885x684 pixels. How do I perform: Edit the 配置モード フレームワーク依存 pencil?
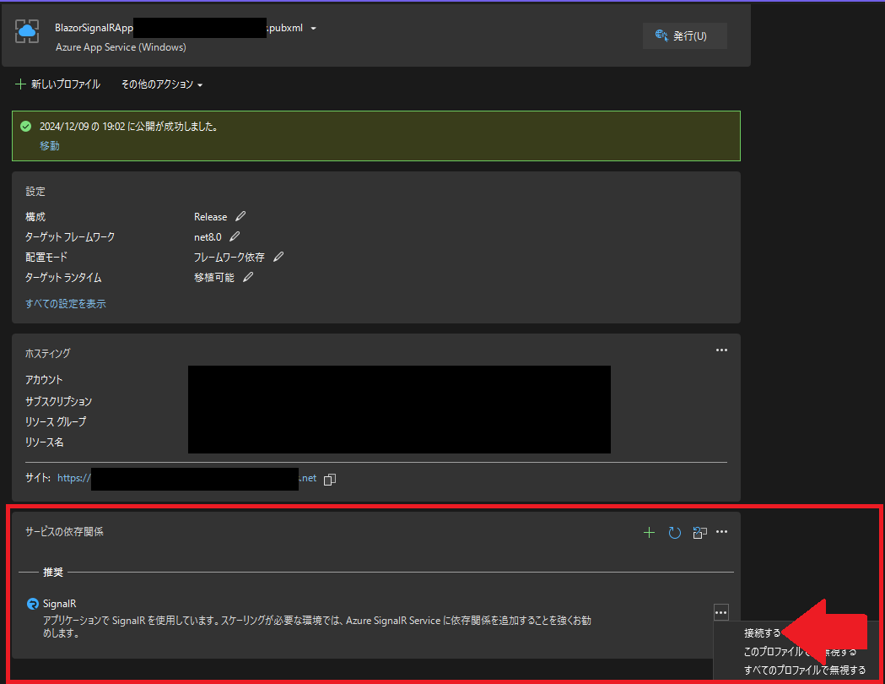278,257
